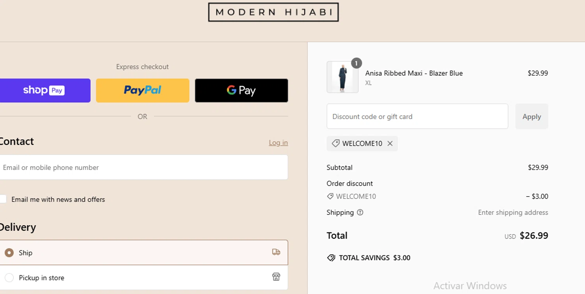The width and height of the screenshot is (585, 294).
Task: Click the Order discount label
Action: click(350, 183)
